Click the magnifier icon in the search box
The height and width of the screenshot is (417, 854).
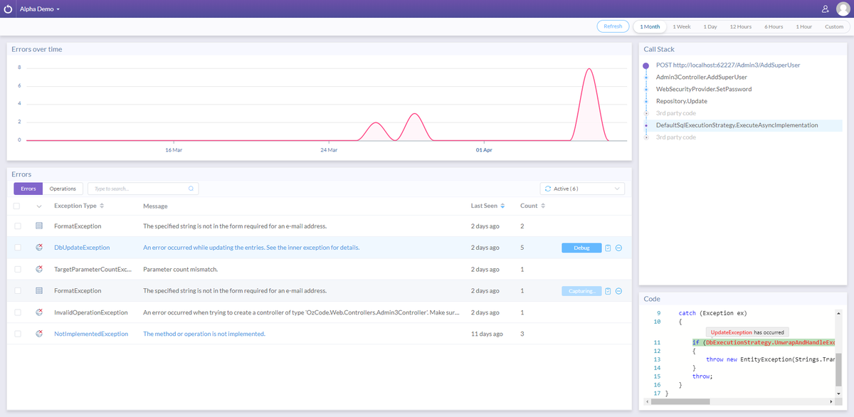click(x=190, y=189)
